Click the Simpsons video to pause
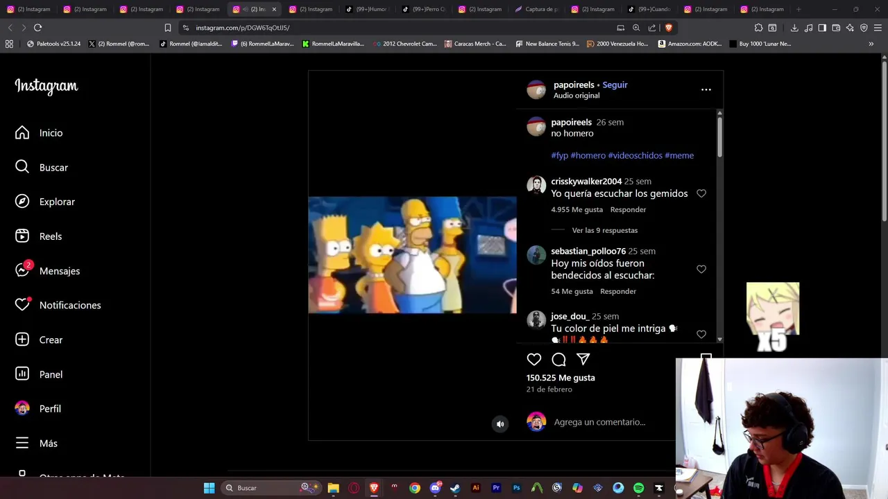Image resolution: width=888 pixels, height=499 pixels. click(x=412, y=255)
